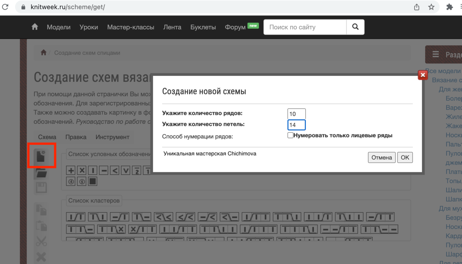Click the floppy disk save icon
This screenshot has width=462, height=264.
coord(41,188)
